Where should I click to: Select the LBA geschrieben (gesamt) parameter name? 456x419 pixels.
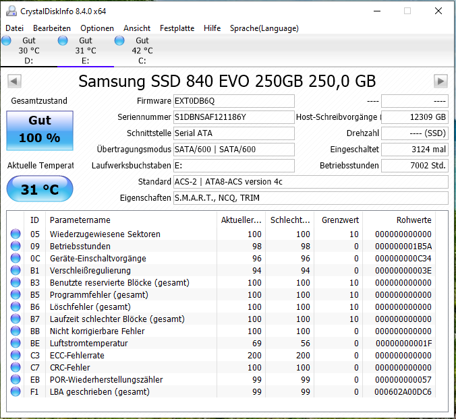[99, 391]
